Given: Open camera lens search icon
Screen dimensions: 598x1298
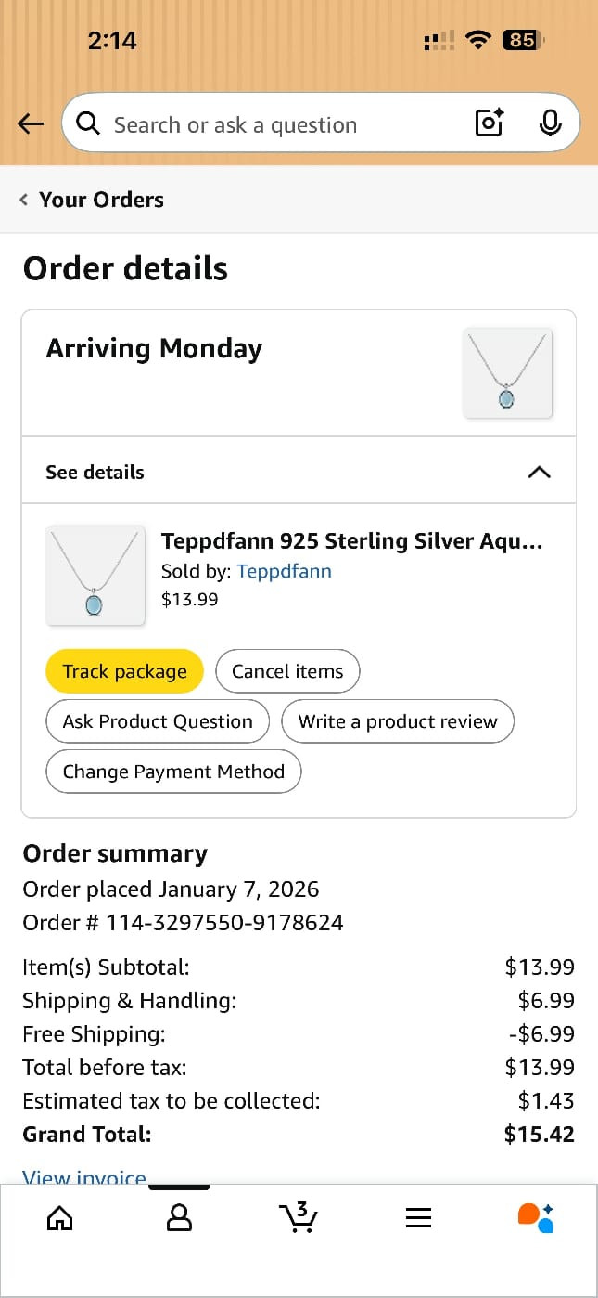Looking at the screenshot, I should click(x=489, y=123).
